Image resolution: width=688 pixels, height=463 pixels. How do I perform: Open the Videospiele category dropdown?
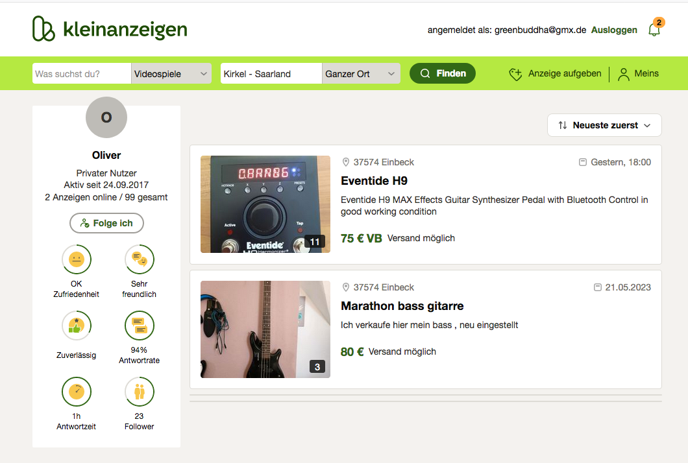pos(171,74)
